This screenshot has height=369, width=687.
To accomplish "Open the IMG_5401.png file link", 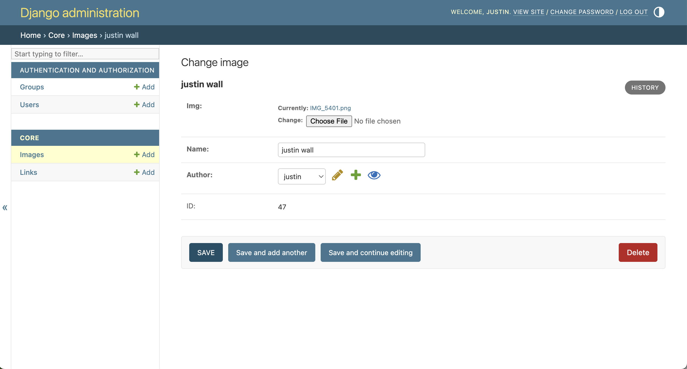I will click(x=330, y=108).
